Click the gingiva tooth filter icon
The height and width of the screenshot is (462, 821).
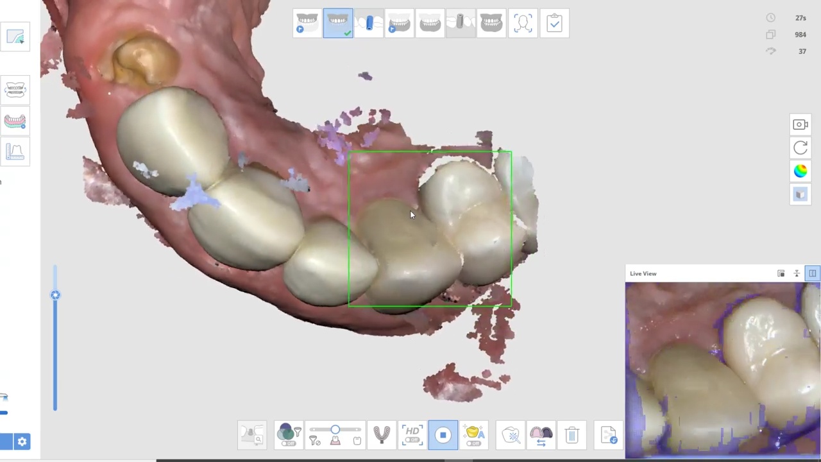tap(335, 440)
